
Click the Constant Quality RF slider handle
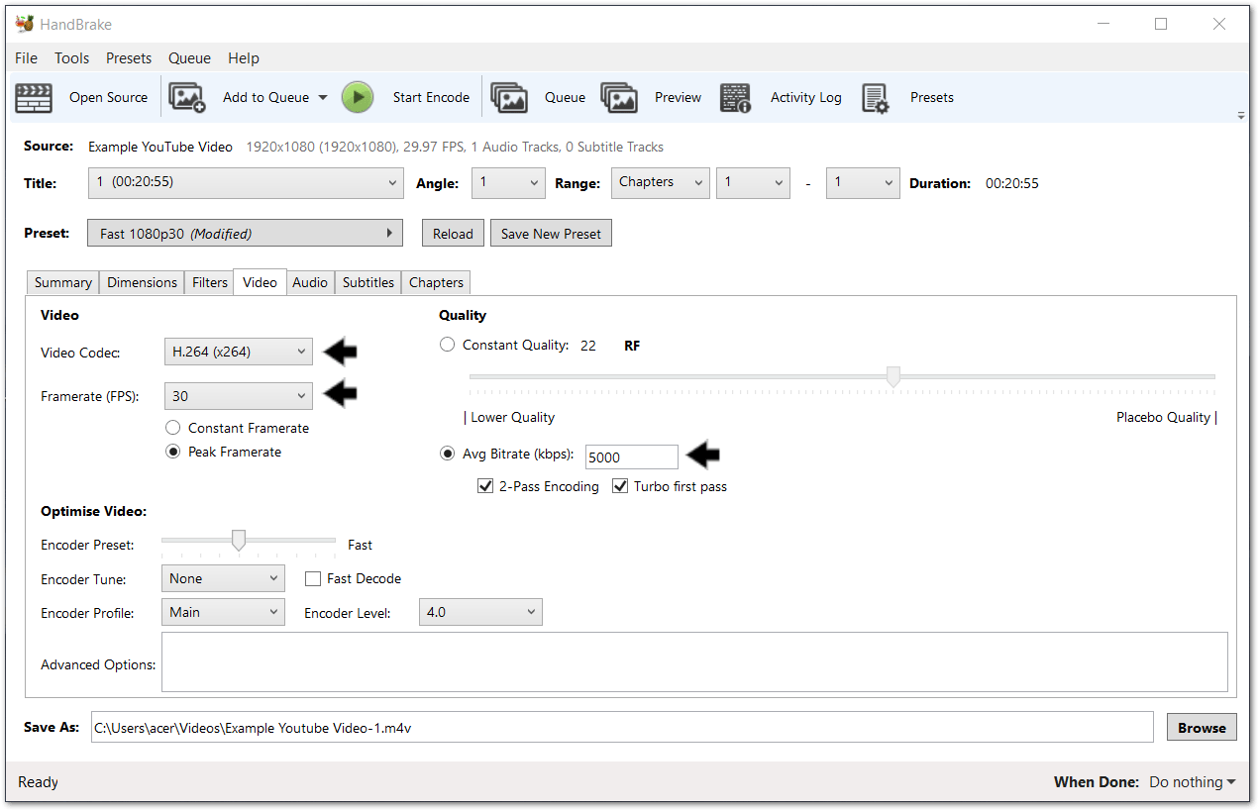tap(892, 376)
